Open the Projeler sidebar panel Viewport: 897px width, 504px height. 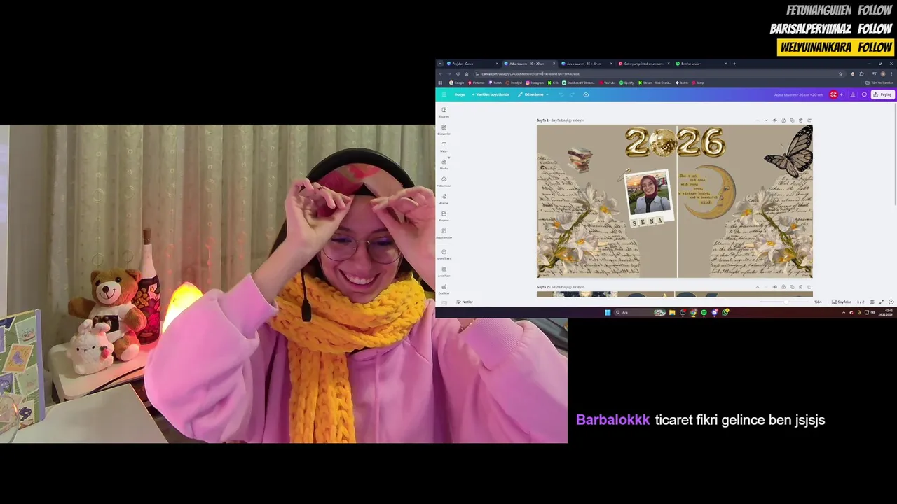pos(444,216)
